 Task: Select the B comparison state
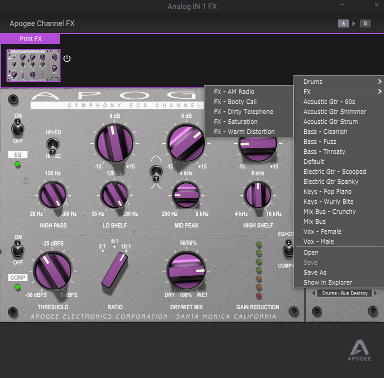point(365,23)
